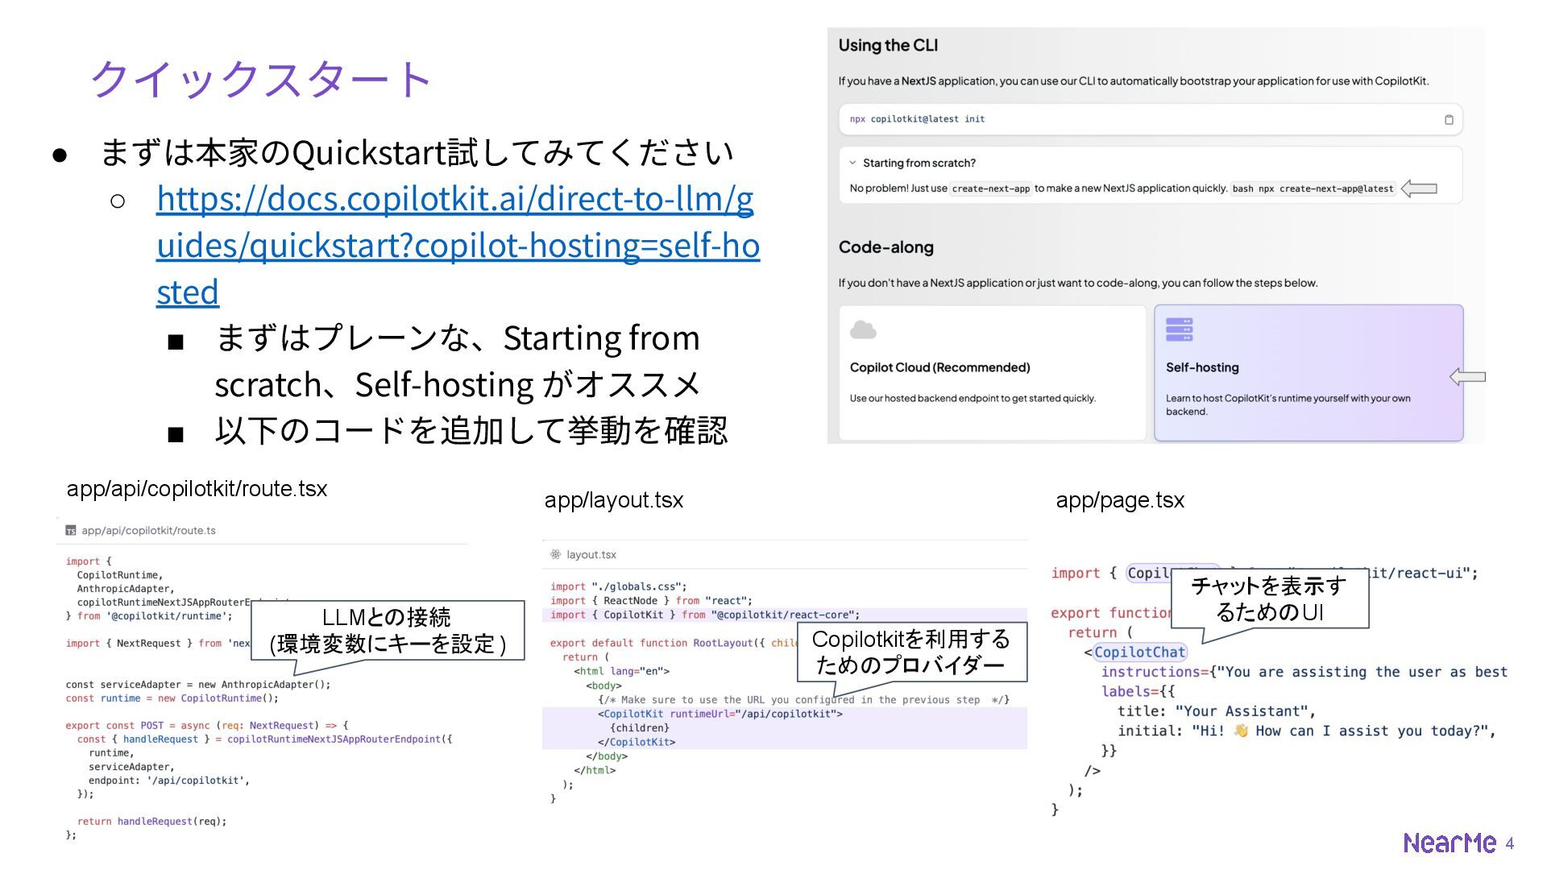Click the create-next-app inline code chip
The width and height of the screenshot is (1547, 870).
[990, 189]
